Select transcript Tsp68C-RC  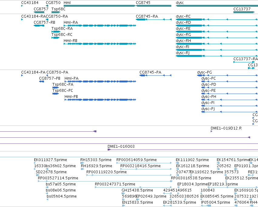tap(55, 38)
